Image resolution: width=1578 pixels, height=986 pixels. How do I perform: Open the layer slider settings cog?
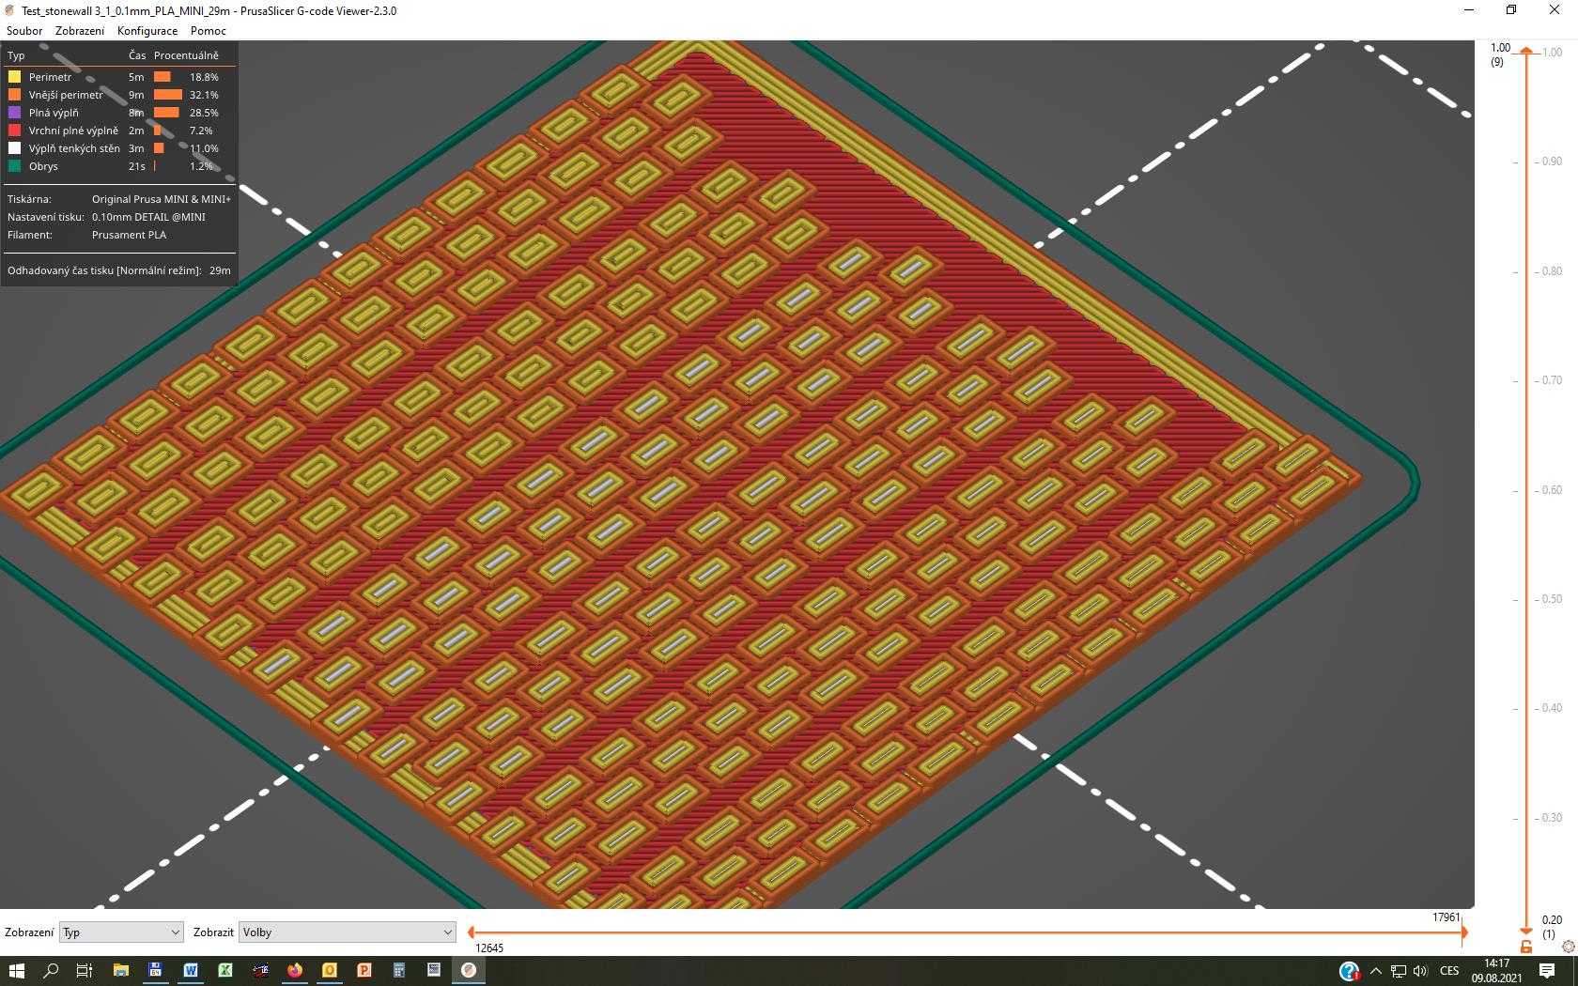[1568, 947]
